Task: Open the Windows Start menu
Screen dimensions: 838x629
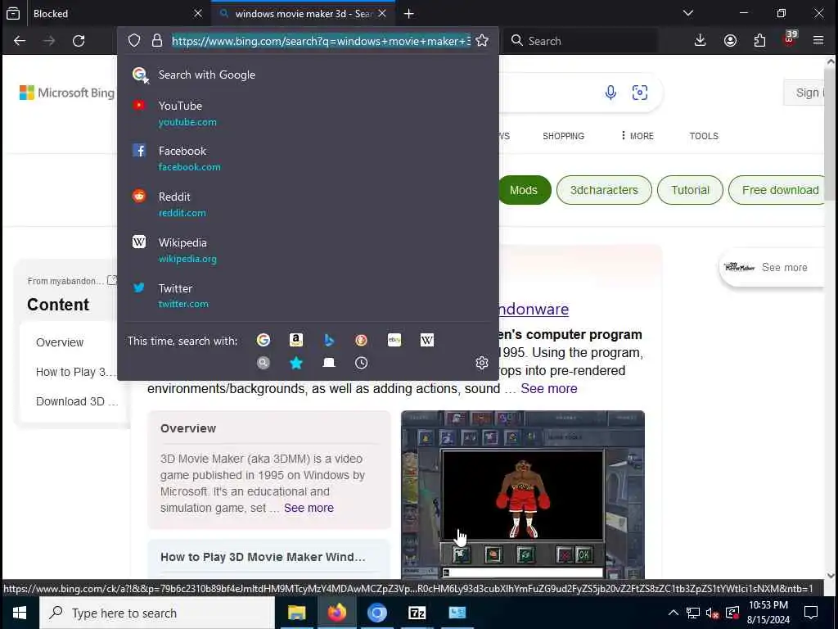Action: [20, 613]
